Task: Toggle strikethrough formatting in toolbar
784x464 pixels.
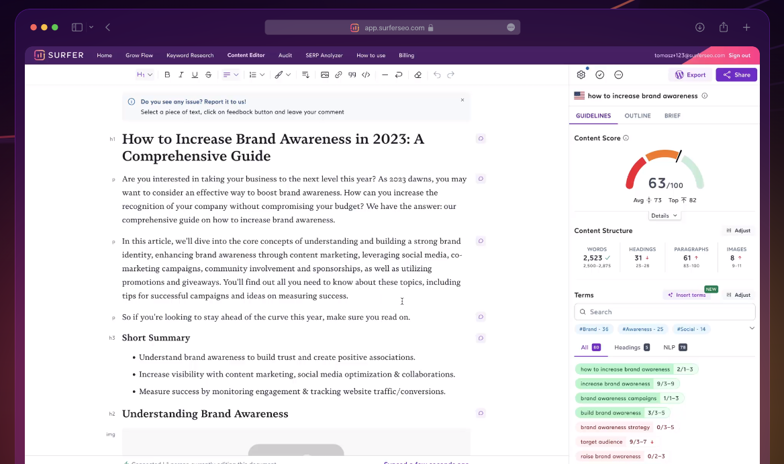Action: pyautogui.click(x=209, y=75)
